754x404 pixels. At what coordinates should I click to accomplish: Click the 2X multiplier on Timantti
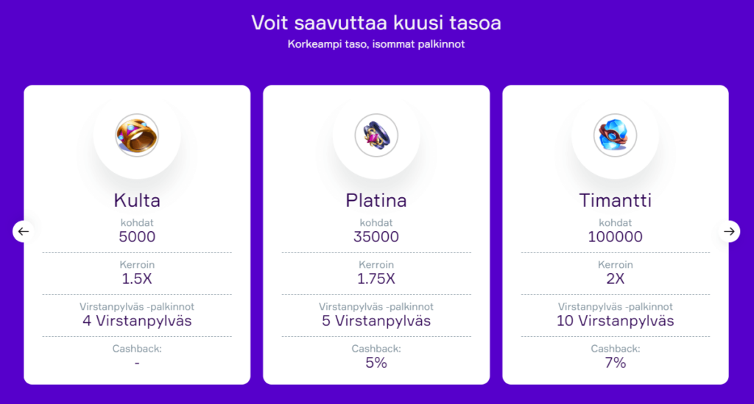[615, 279]
